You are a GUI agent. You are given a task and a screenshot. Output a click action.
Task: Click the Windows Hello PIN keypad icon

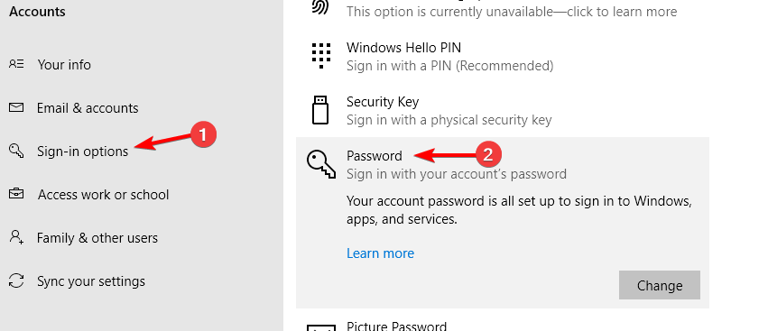[x=320, y=55]
